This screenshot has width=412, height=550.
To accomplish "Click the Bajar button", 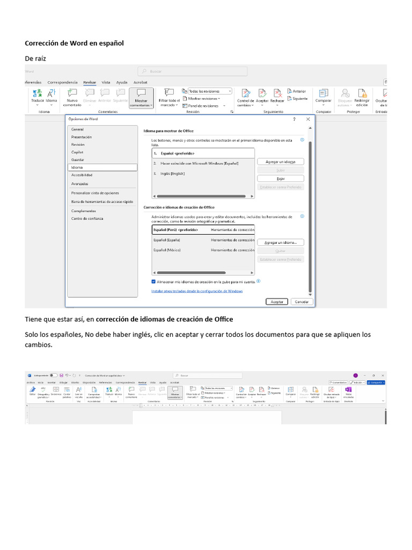I will click(x=281, y=178).
